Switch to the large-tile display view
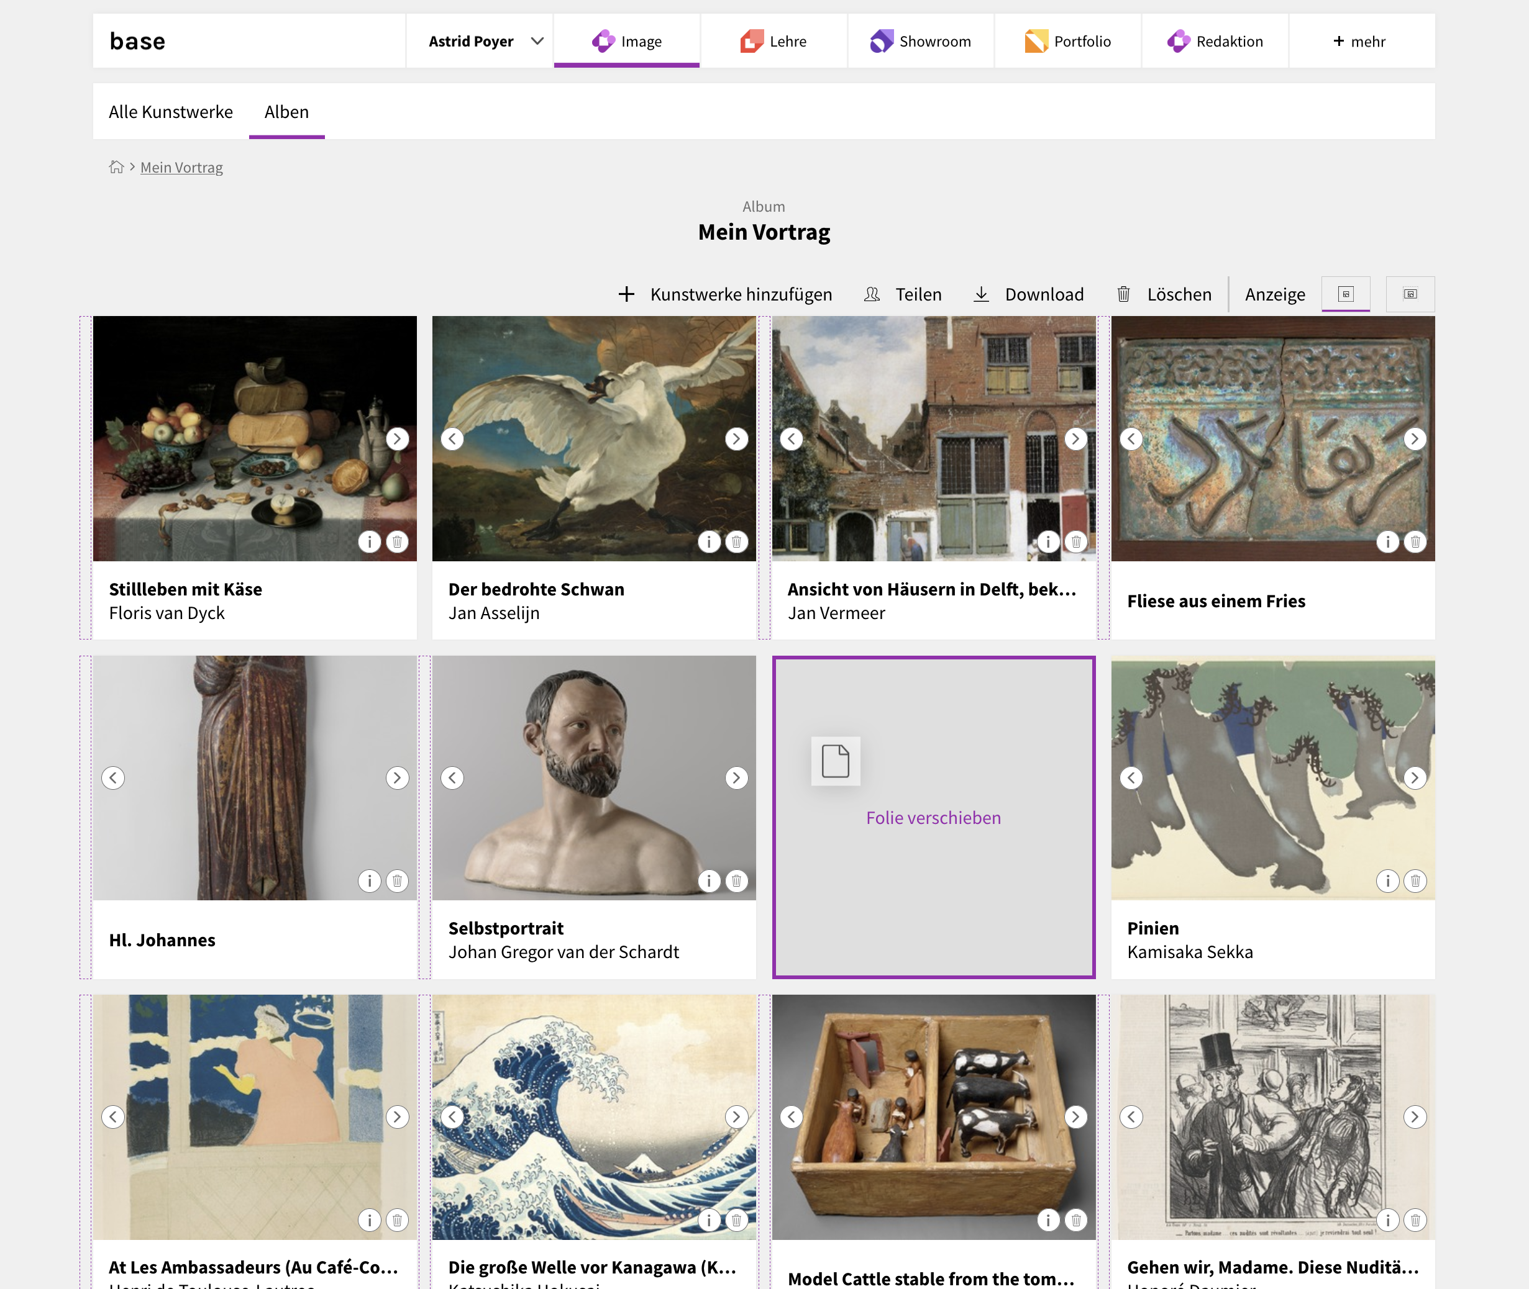 1410,294
